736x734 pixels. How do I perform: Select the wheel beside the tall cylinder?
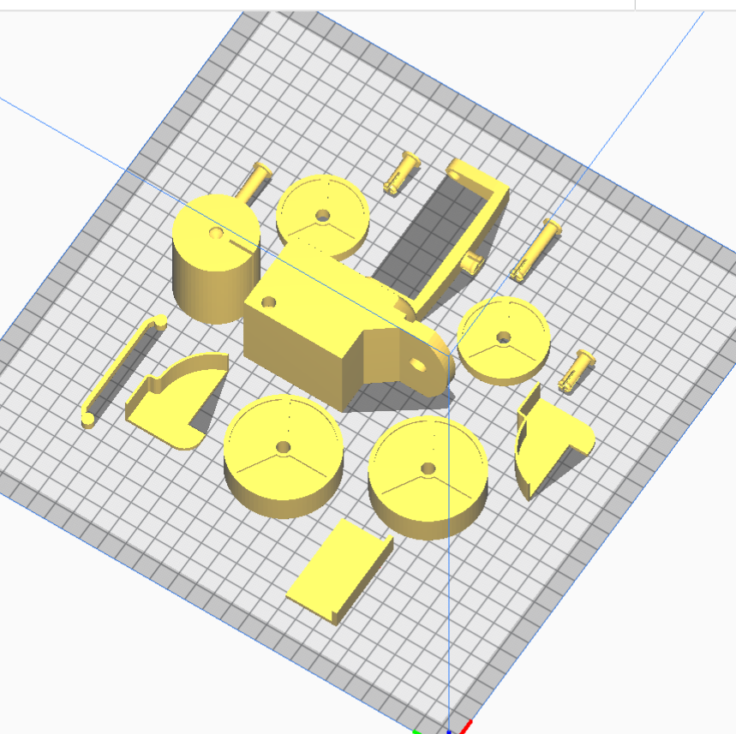coord(322,212)
